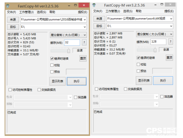Click 执行 button in right window
This screenshot has height=138, width=183.
point(163,81)
